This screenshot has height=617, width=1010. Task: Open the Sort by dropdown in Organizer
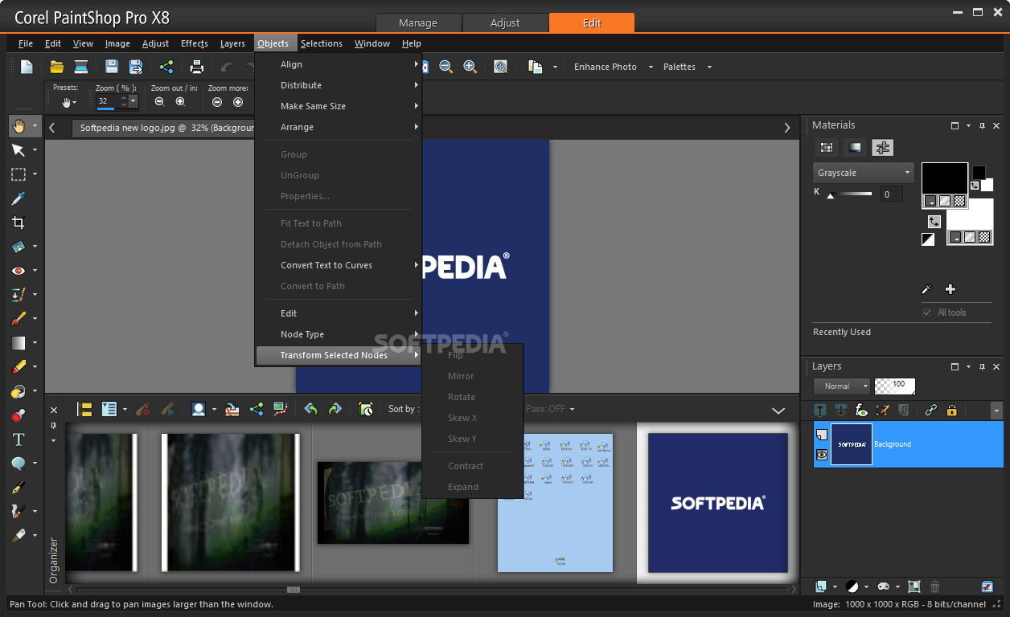pyautogui.click(x=402, y=409)
